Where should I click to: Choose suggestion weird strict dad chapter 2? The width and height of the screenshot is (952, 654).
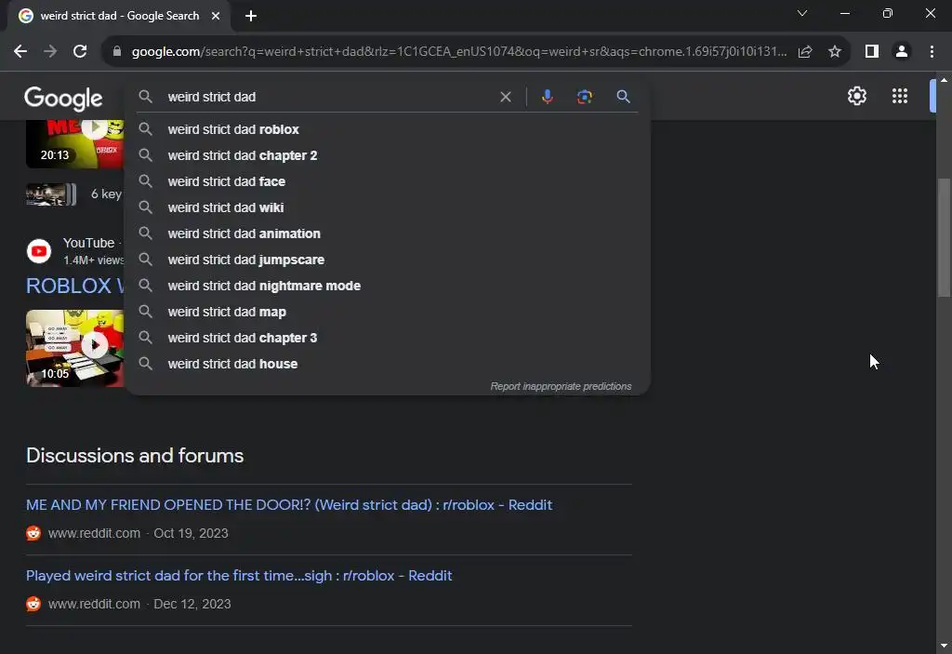pos(388,155)
